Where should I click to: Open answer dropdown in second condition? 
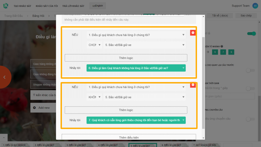tap(145, 97)
